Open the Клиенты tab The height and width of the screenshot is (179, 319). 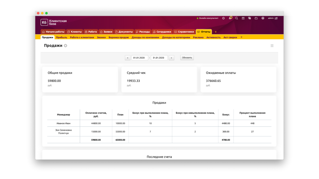74,32
